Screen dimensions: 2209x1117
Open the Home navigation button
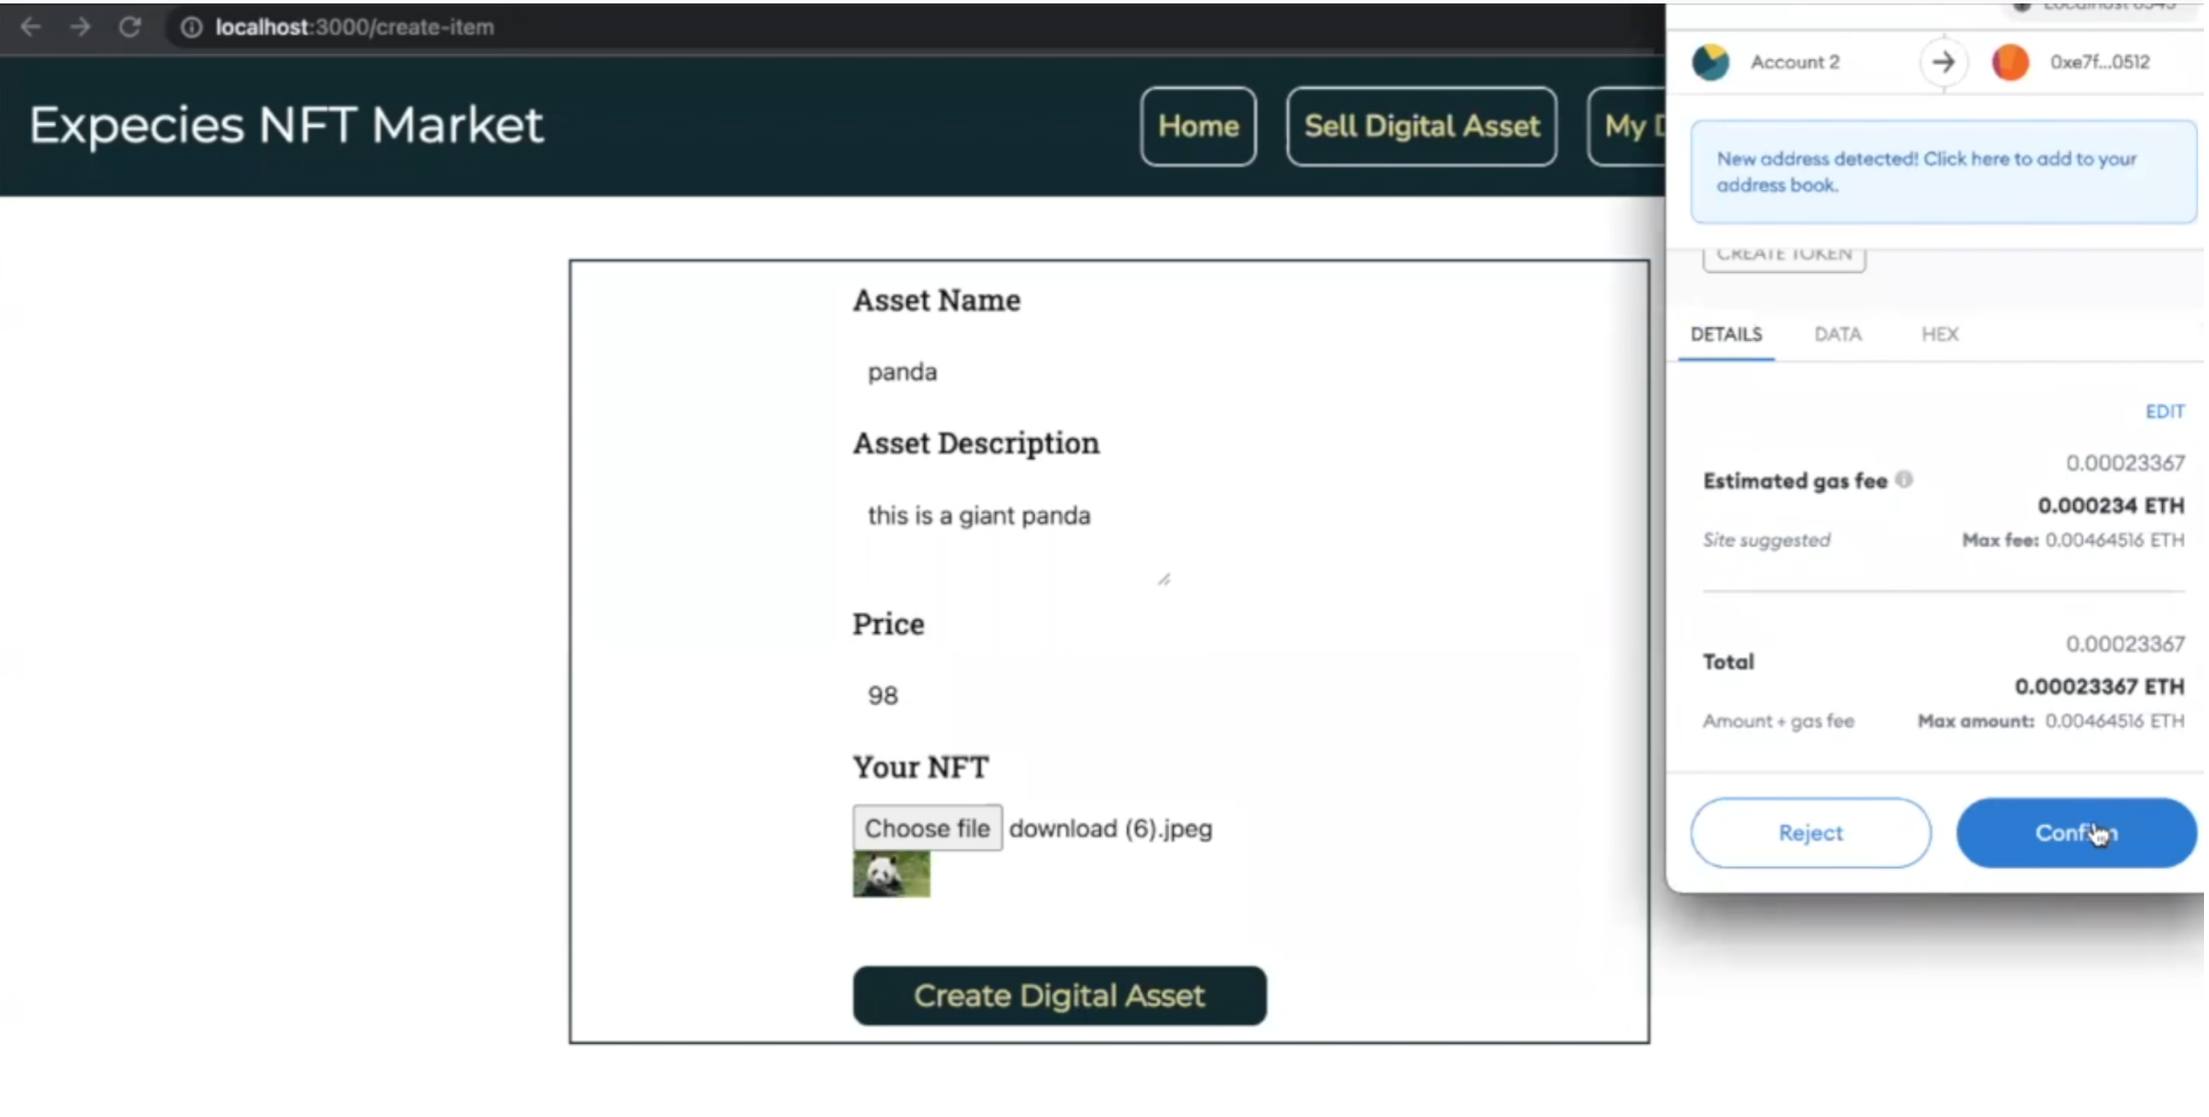(1197, 126)
